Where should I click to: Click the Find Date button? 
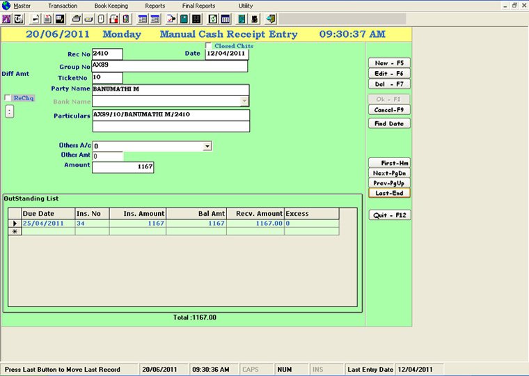pyautogui.click(x=389, y=123)
